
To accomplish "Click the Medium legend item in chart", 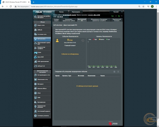I will pyautogui.click(x=101, y=39).
